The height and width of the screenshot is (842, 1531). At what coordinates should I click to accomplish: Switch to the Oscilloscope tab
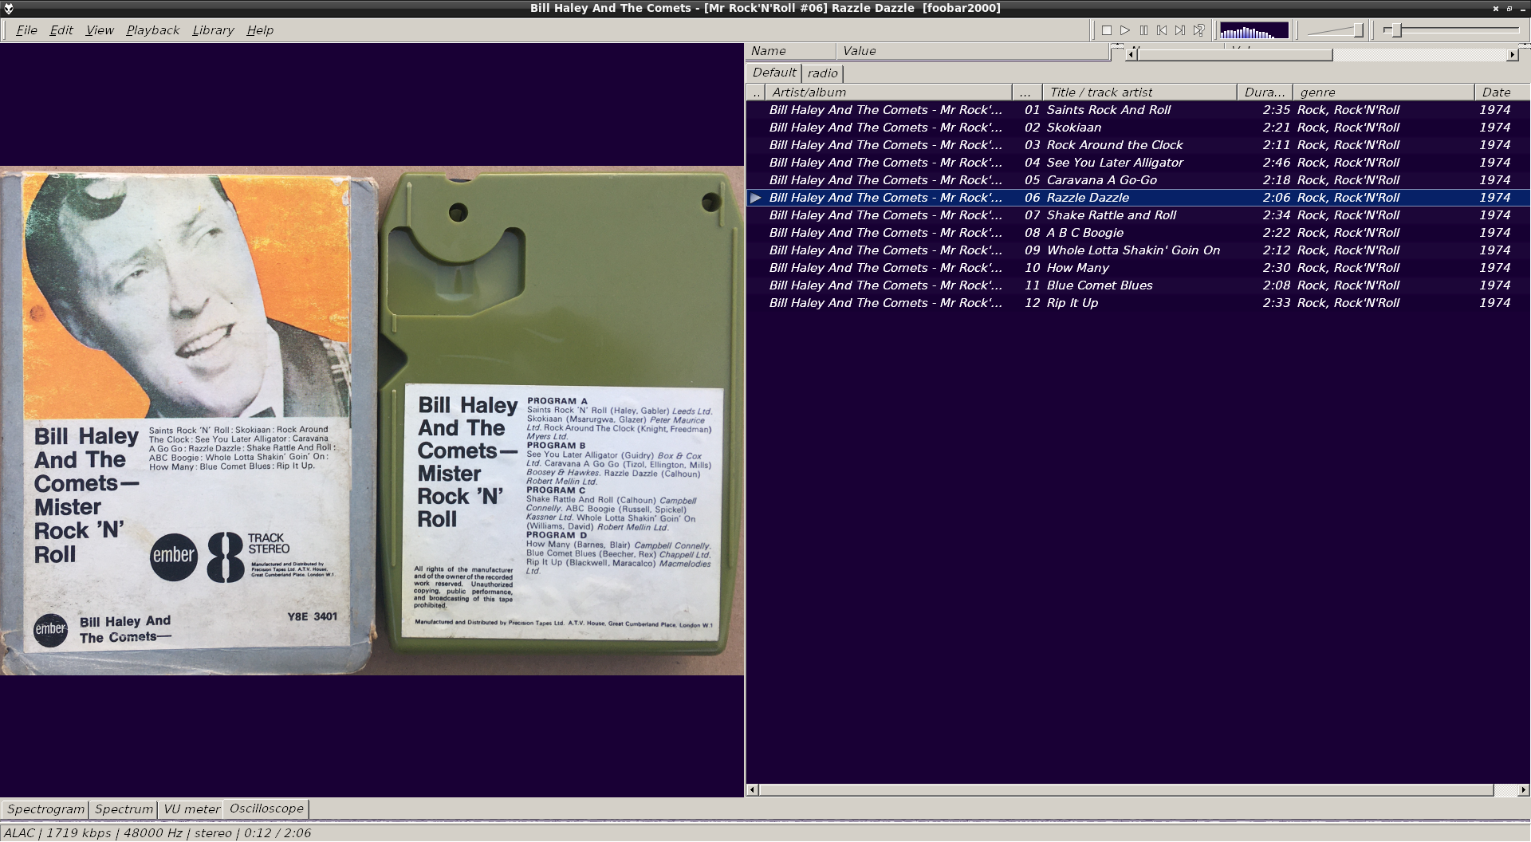[x=266, y=809]
